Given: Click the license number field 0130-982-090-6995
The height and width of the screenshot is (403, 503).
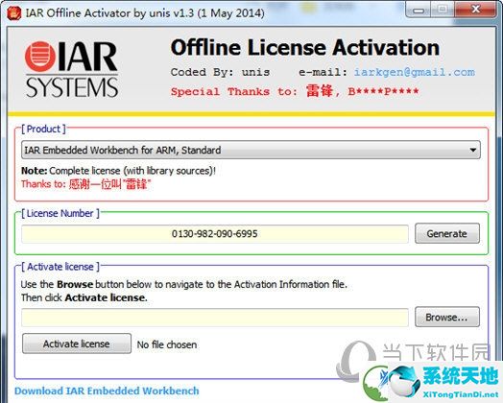Looking at the screenshot, I should point(215,234).
